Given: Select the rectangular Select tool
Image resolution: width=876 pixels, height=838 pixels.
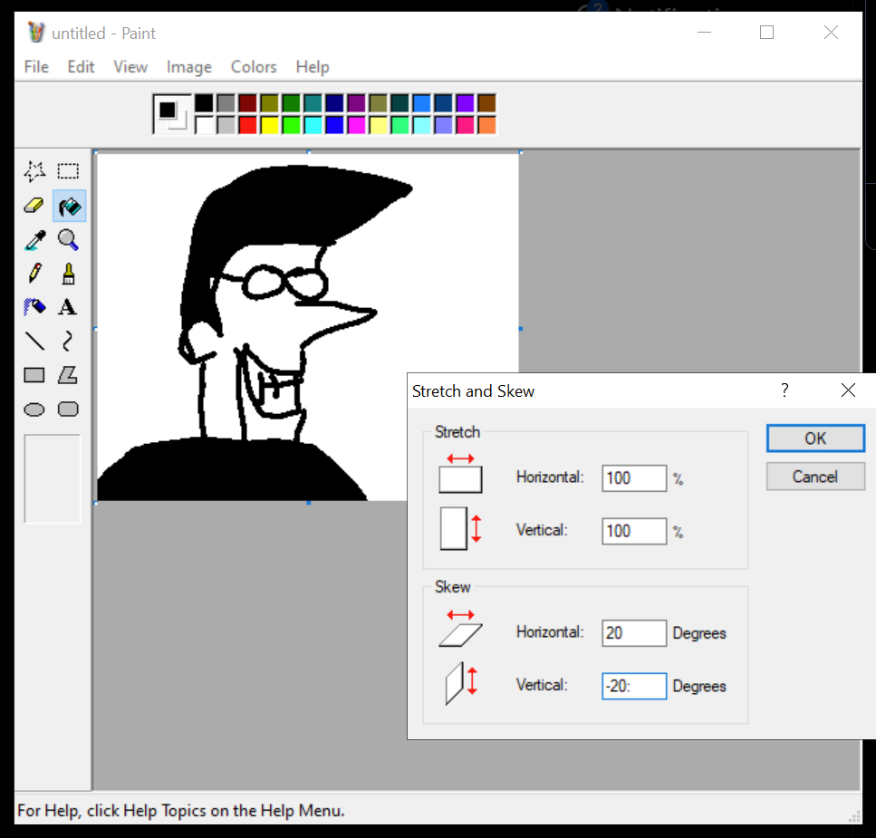Looking at the screenshot, I should (x=68, y=171).
